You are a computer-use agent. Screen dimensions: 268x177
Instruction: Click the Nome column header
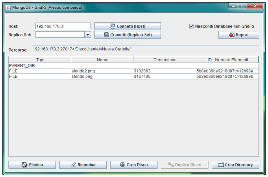tap(102, 60)
